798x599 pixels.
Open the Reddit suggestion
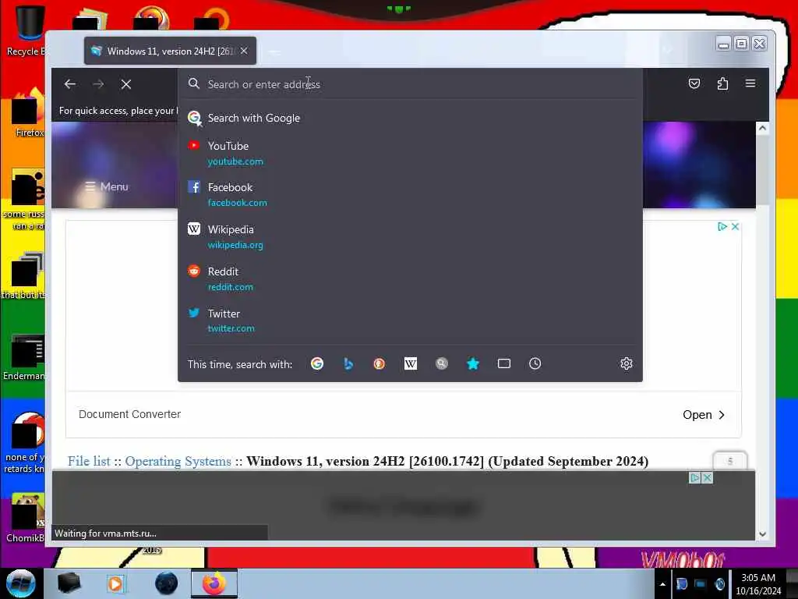point(410,278)
